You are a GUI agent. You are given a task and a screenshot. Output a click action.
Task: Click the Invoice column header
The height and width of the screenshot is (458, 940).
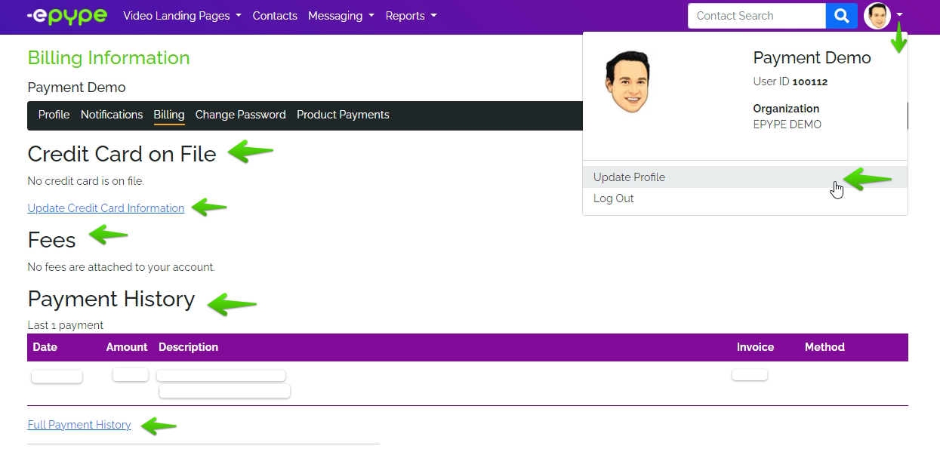(756, 347)
